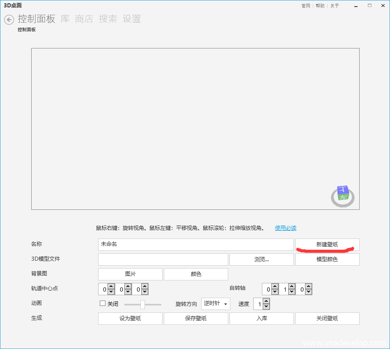
Task: Increase the animation speed value
Action: [x=266, y=301]
